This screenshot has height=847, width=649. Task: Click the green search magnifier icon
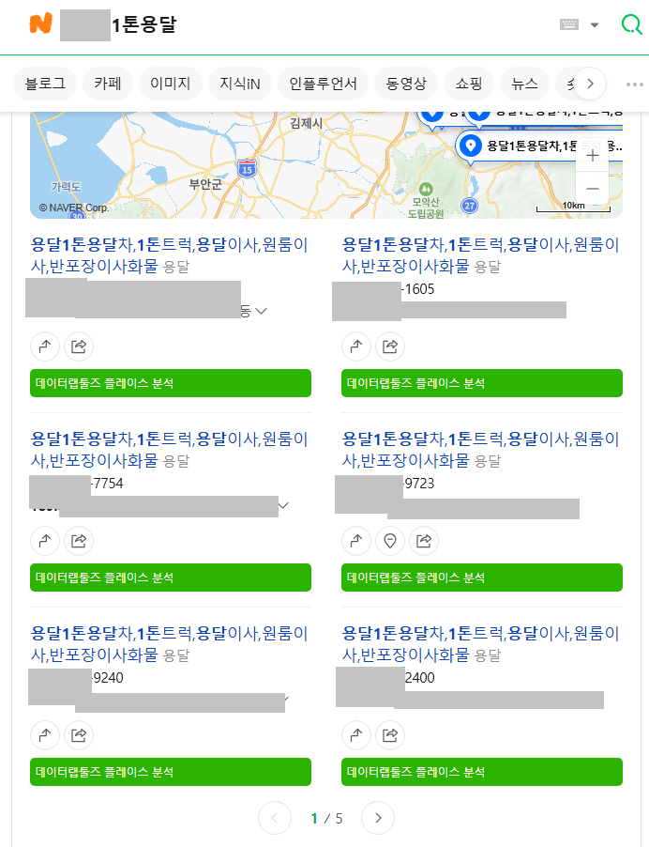[x=631, y=25]
